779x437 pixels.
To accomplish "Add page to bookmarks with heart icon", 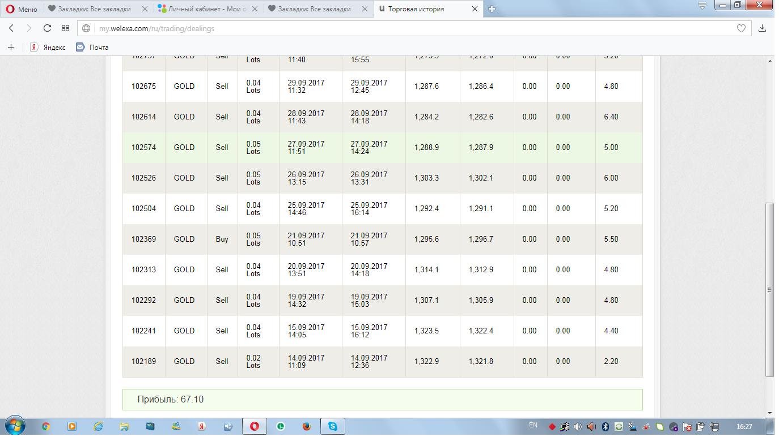I will [x=740, y=28].
